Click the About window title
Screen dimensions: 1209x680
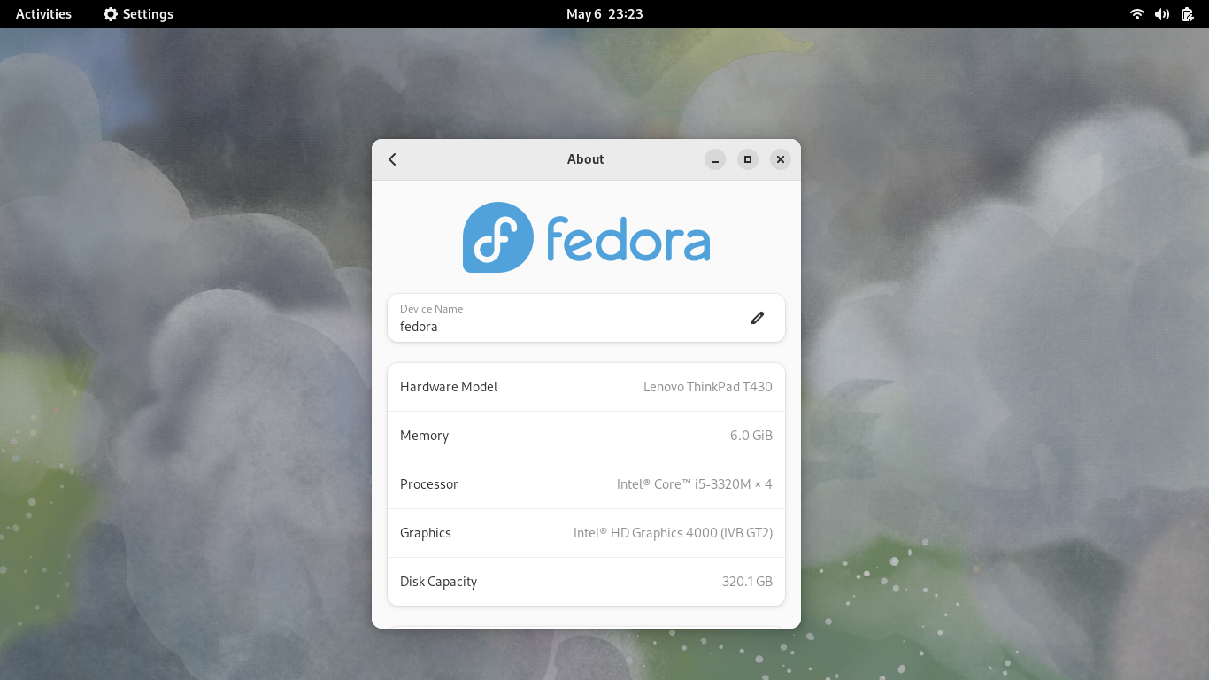click(x=586, y=159)
